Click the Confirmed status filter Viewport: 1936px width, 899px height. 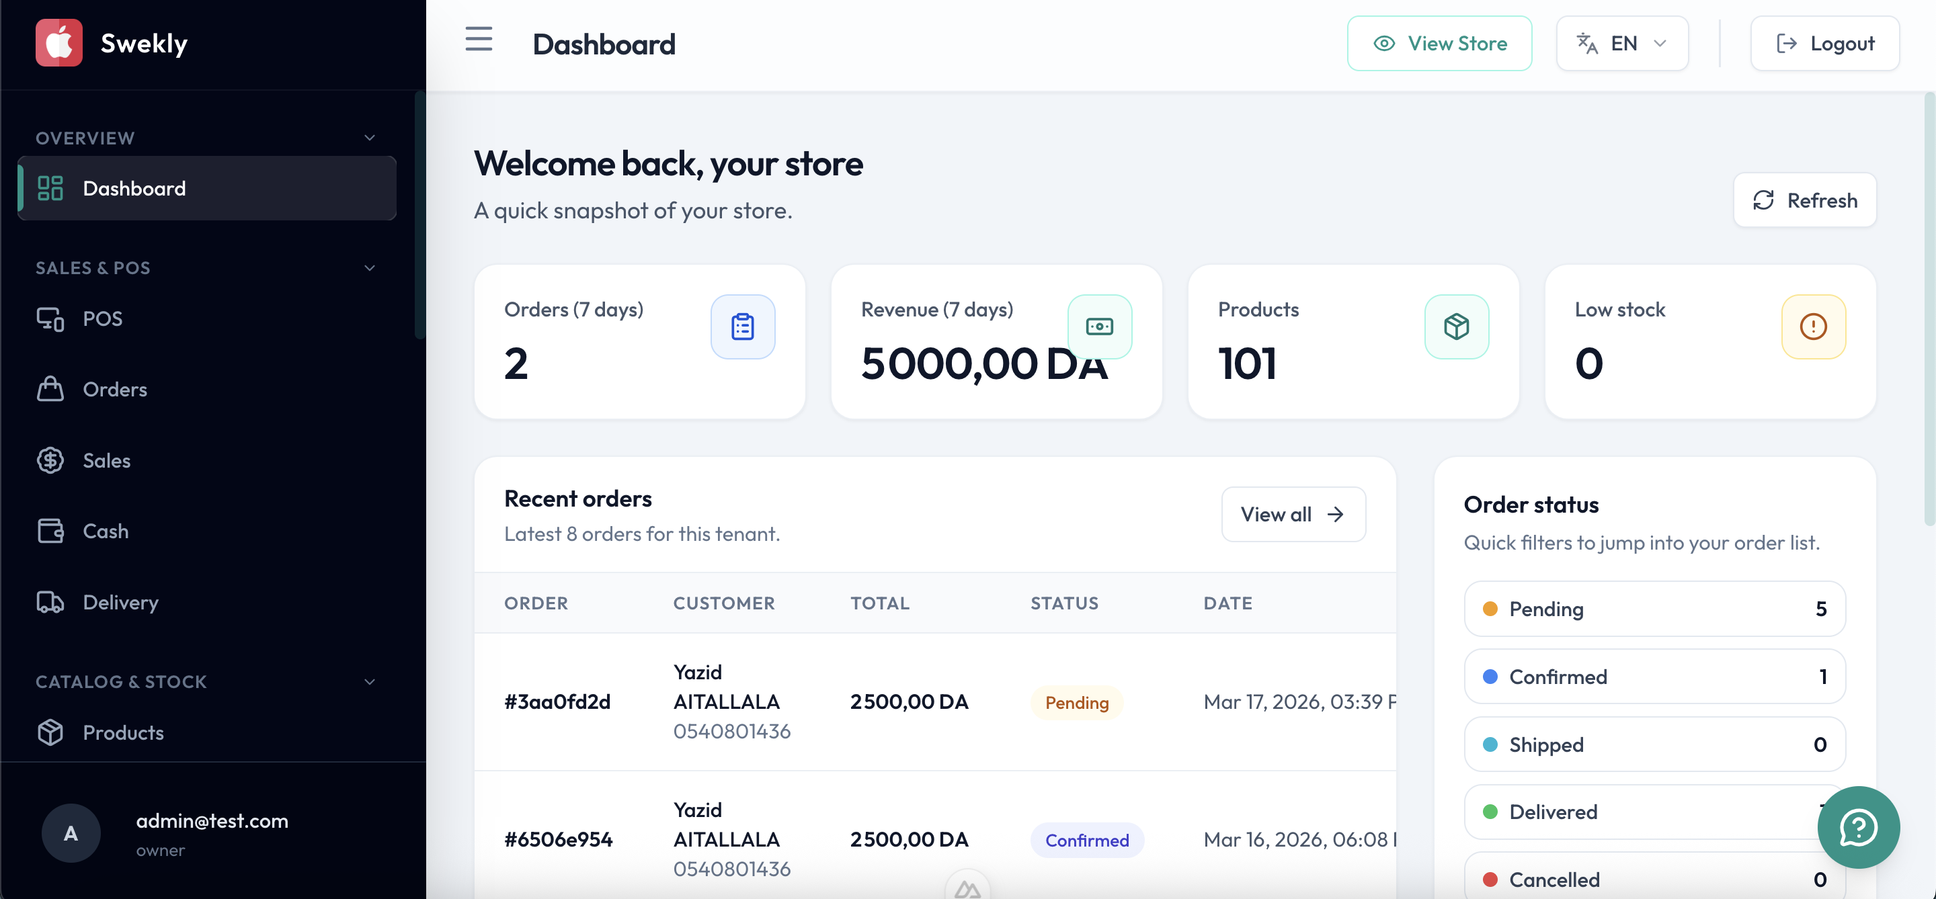pyautogui.click(x=1654, y=676)
